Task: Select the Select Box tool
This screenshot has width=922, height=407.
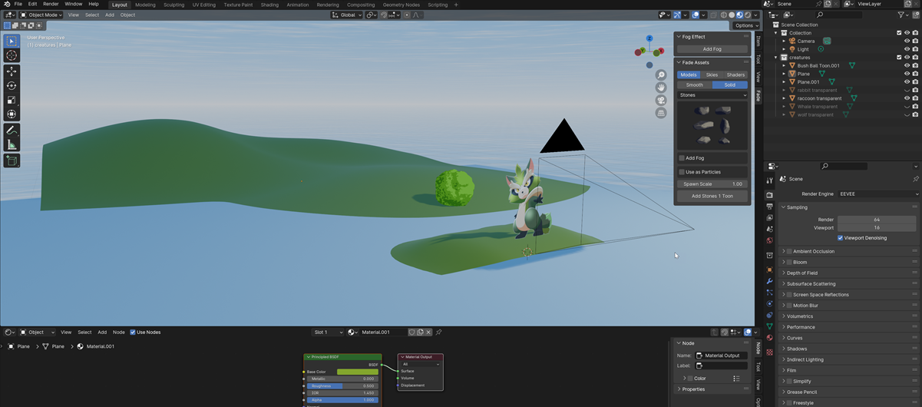Action: point(12,41)
